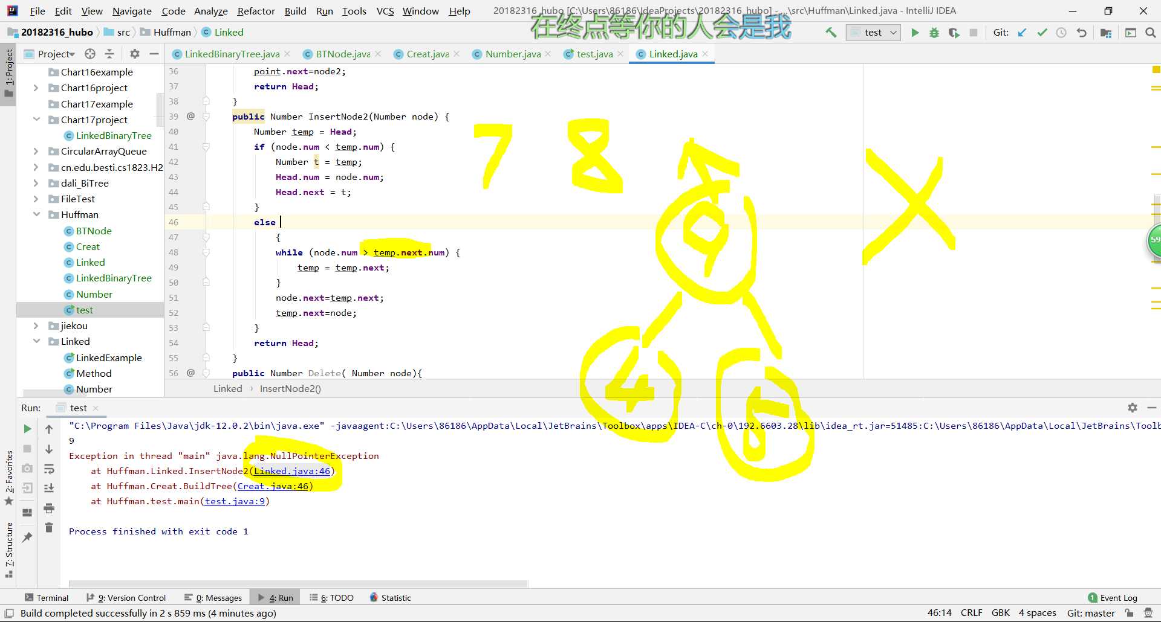Close the test.java tab
Viewport: 1161px width, 622px height.
[620, 54]
